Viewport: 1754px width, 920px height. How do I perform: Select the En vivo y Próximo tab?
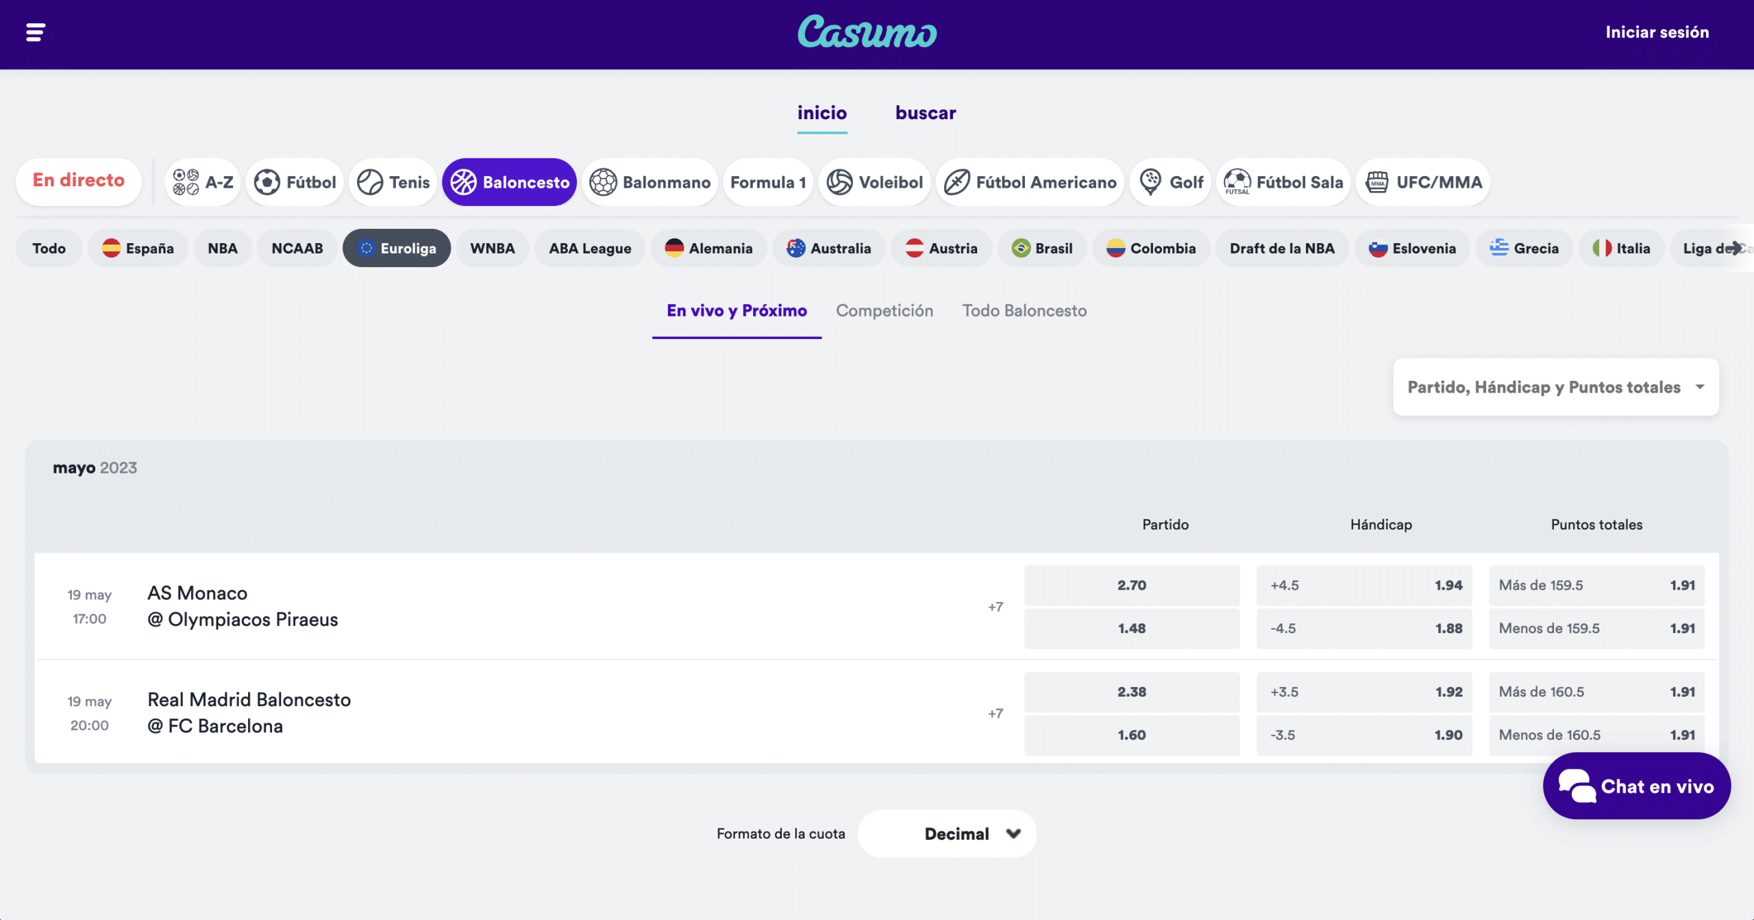(737, 311)
